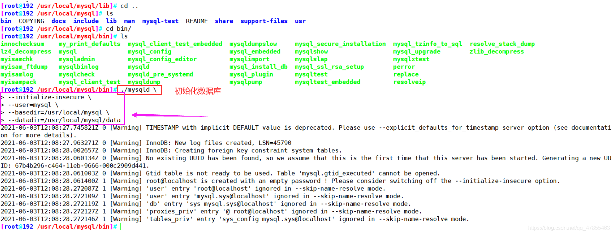
Task: Click 'mysqldump' file entry
Action: click(144, 82)
